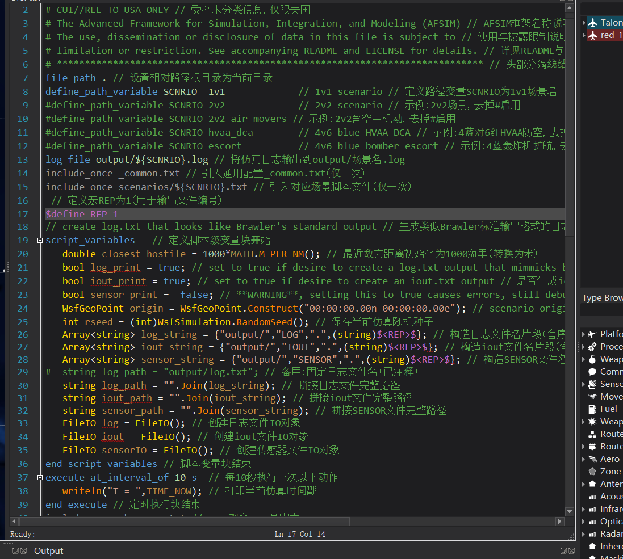Select the Output panel title

pos(49,551)
